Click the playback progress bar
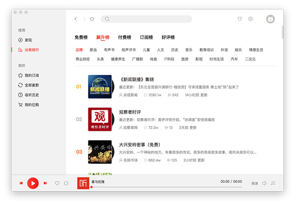The height and width of the screenshot is (205, 295). (162, 187)
